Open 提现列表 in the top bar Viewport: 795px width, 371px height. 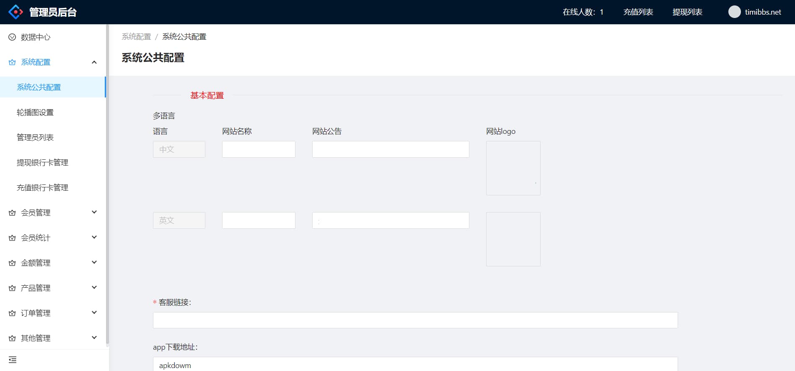(687, 12)
